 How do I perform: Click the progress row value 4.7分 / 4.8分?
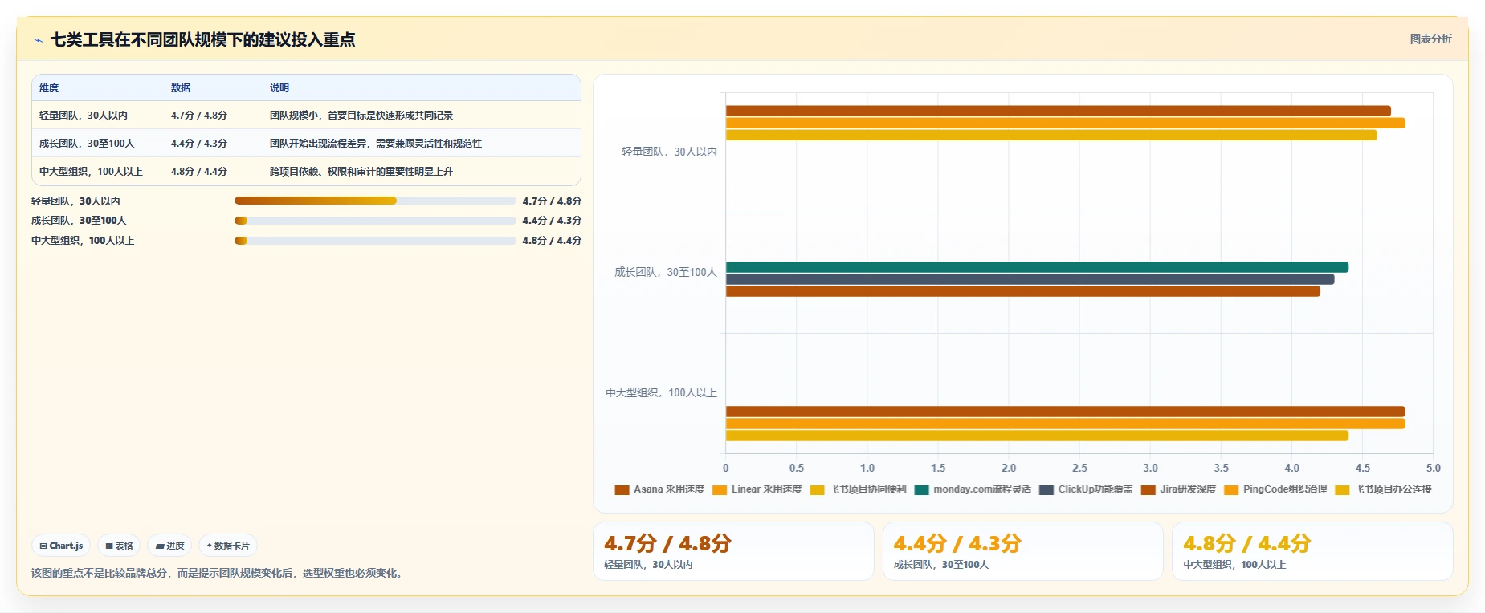(x=552, y=201)
